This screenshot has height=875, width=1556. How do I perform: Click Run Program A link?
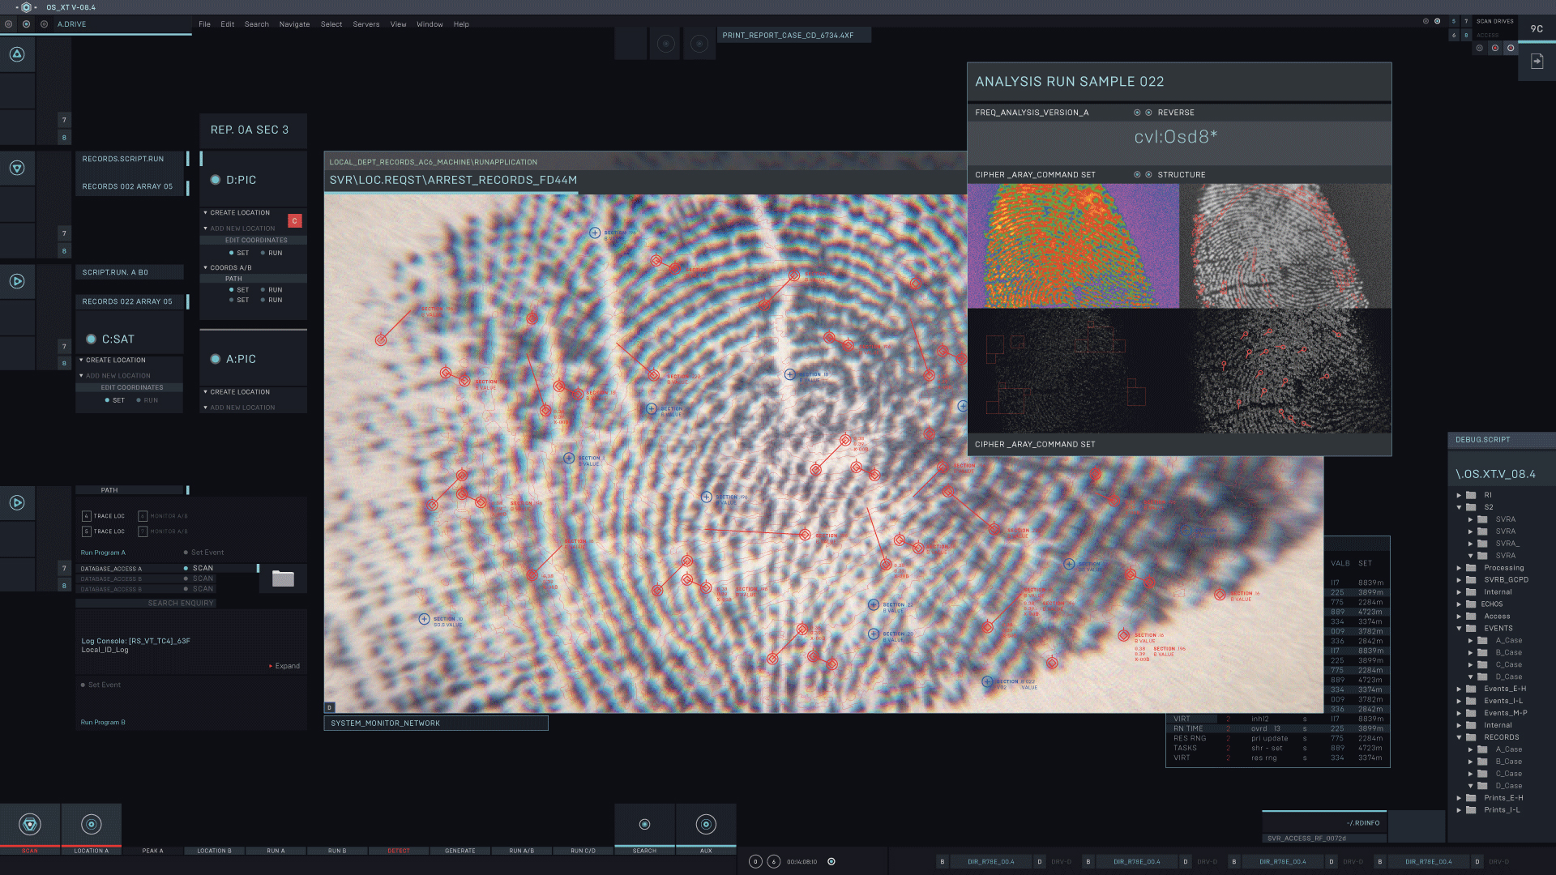pyautogui.click(x=103, y=553)
